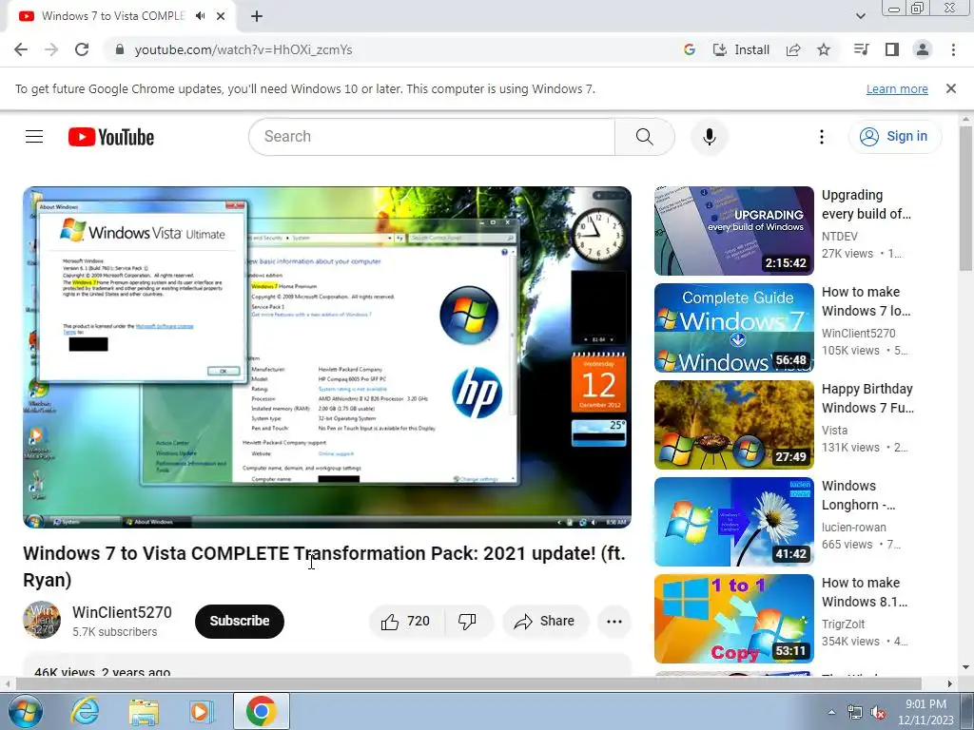
Task: Open the 'How to make Windows 8.1...' title
Action: pos(865,592)
